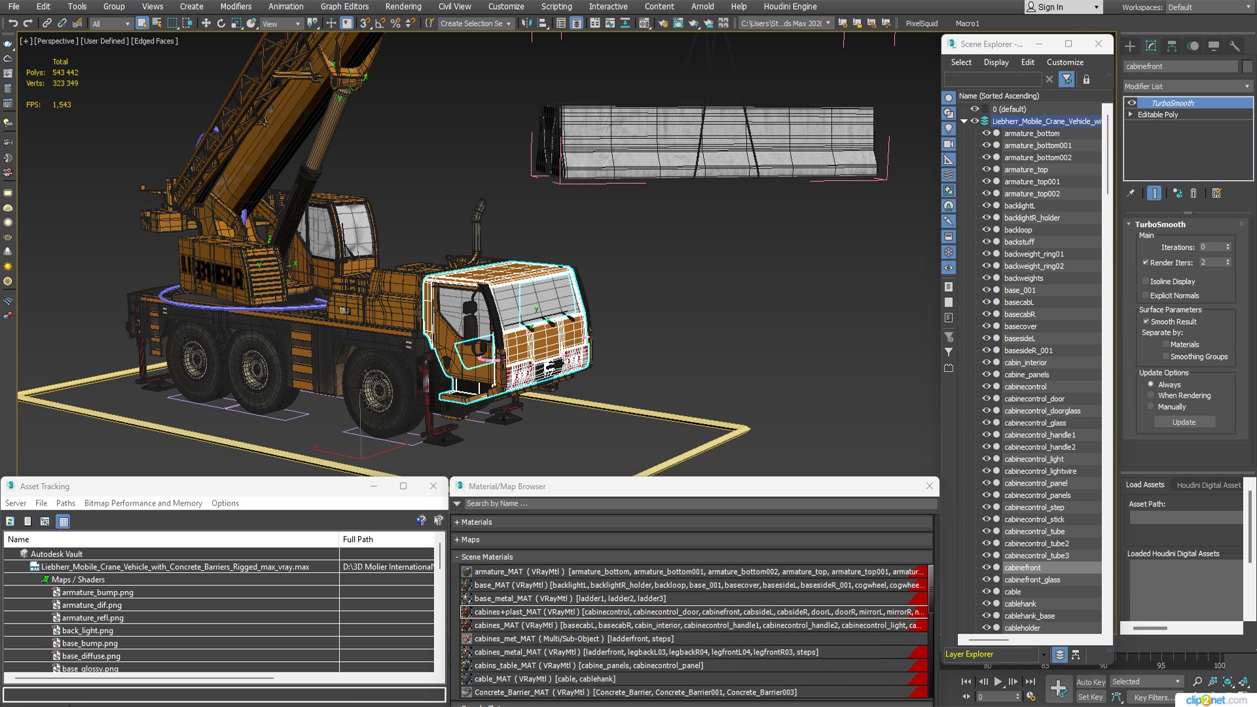Open the Hierarchy tab in command panel
The width and height of the screenshot is (1257, 707).
point(1172,46)
